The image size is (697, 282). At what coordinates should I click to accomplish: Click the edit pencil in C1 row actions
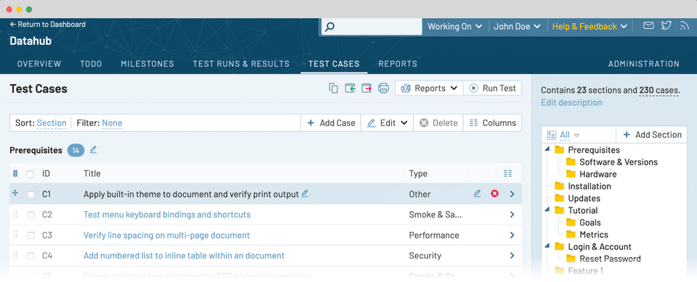coord(477,194)
